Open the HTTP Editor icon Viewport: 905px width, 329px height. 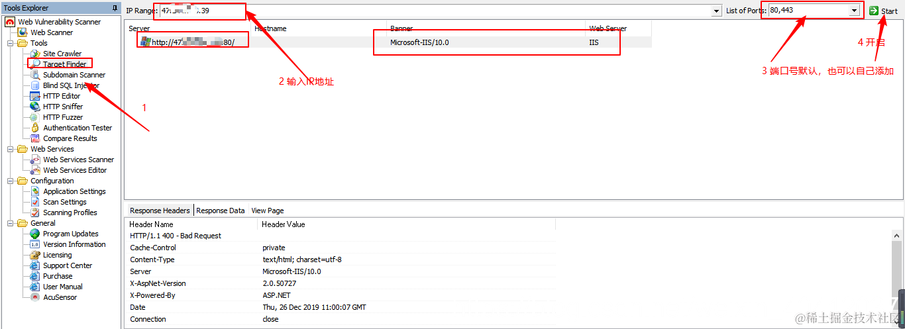tap(35, 96)
